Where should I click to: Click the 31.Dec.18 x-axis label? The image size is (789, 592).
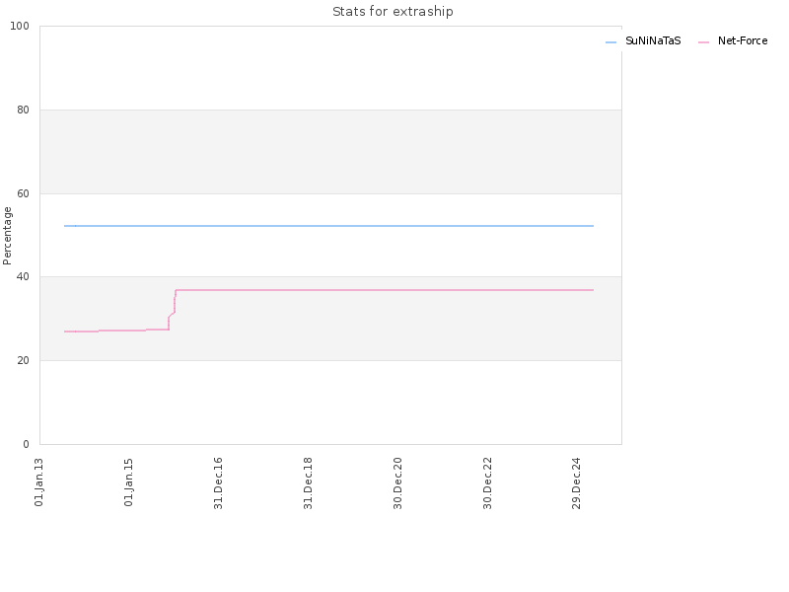pos(308,483)
